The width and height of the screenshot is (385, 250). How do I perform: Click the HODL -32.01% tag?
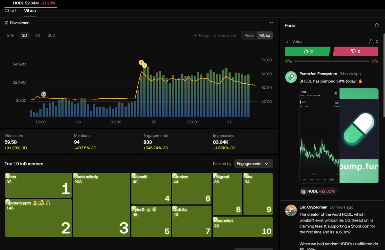(x=318, y=191)
